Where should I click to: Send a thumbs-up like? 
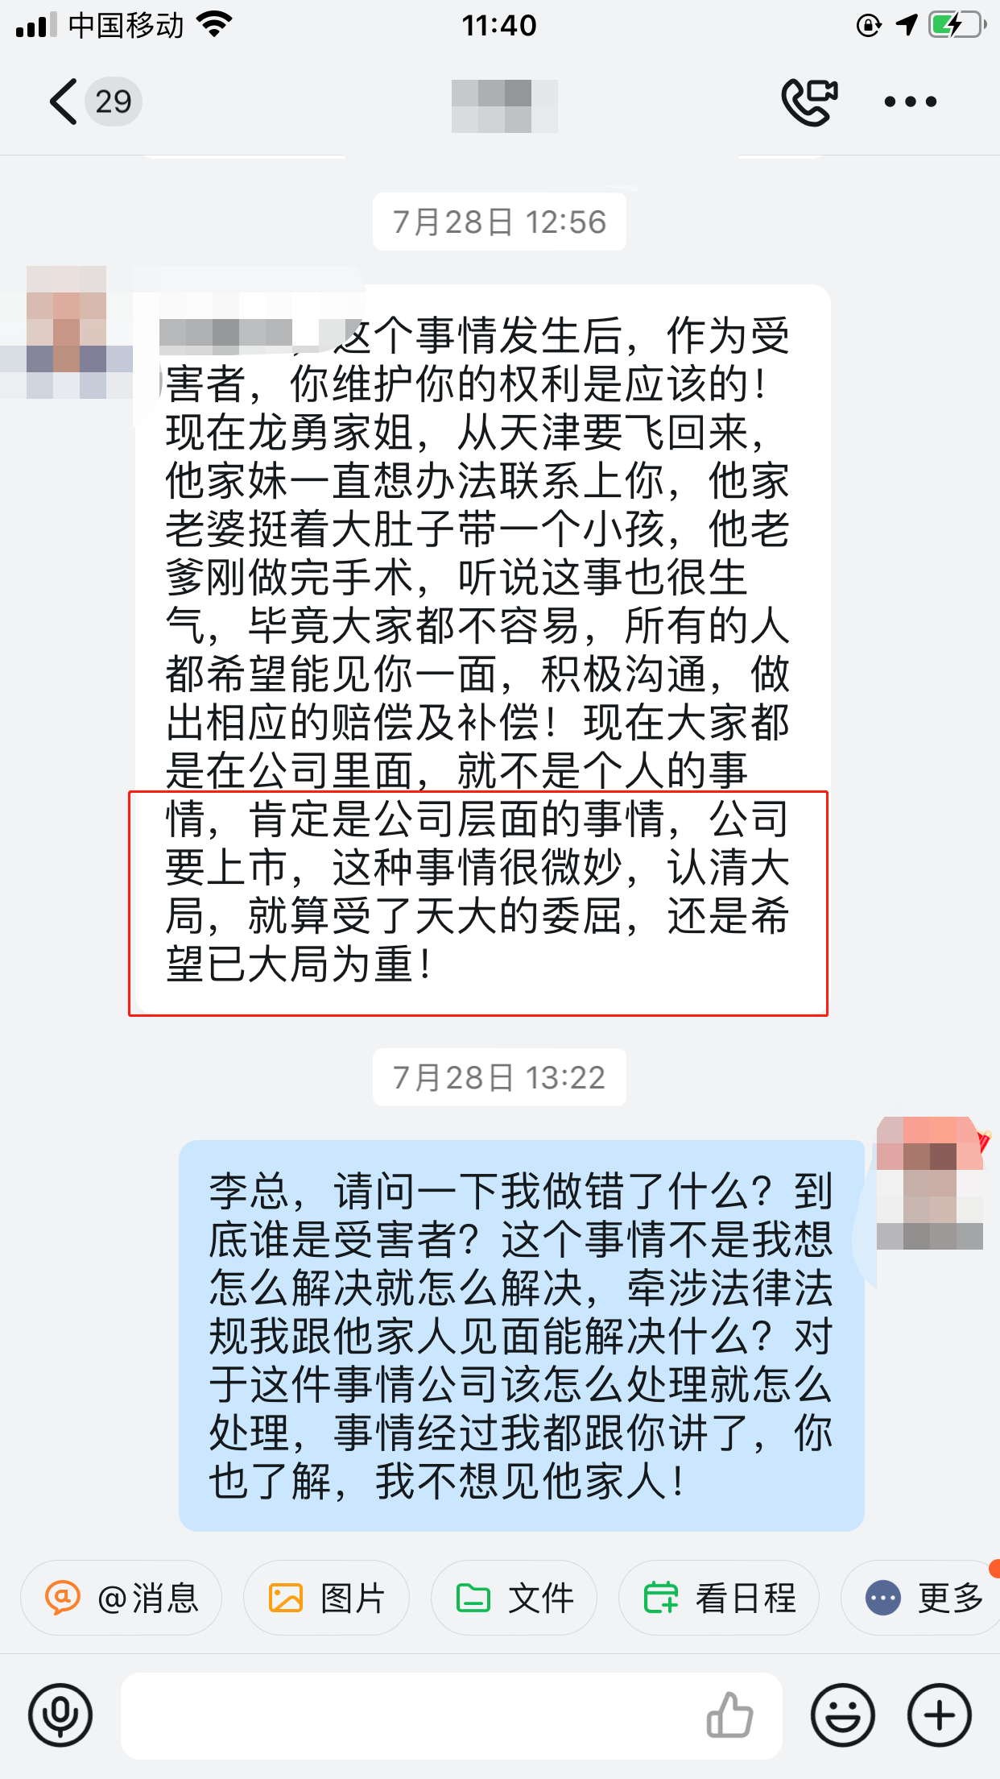click(x=729, y=1715)
